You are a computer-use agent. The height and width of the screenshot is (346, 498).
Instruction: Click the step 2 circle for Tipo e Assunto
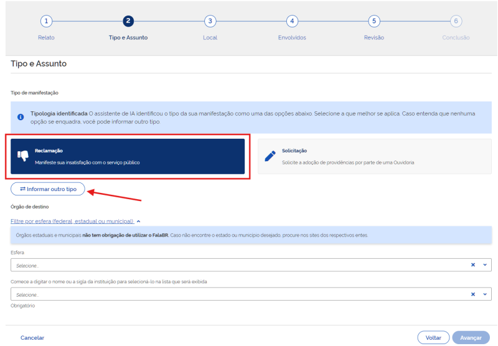128,21
